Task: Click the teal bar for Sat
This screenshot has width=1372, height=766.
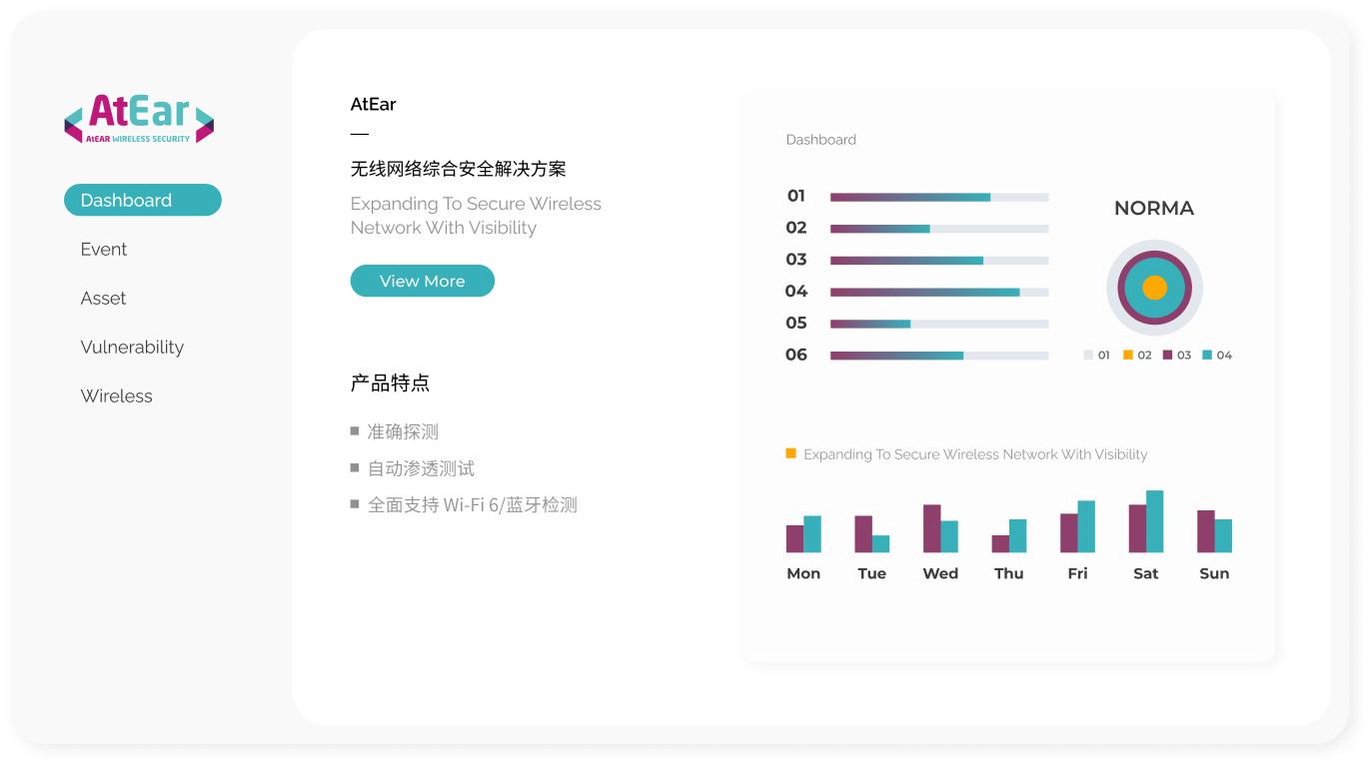Action: (1155, 521)
